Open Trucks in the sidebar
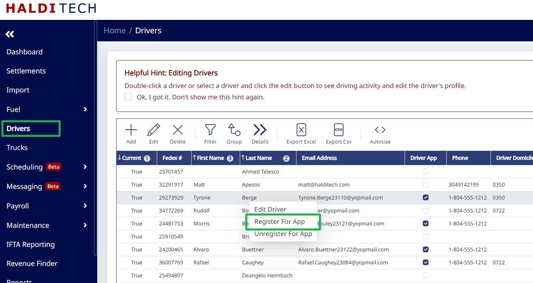 pos(17,148)
